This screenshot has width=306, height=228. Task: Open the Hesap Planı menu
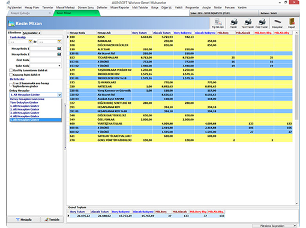[x=32, y=8]
